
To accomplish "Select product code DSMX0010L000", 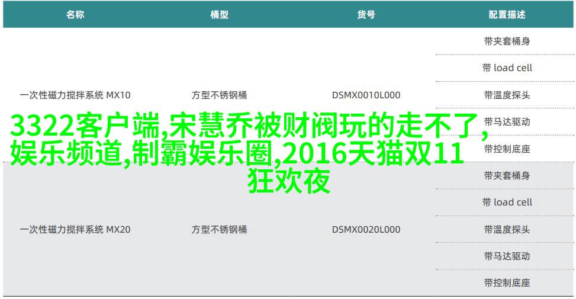I will click(x=366, y=95).
